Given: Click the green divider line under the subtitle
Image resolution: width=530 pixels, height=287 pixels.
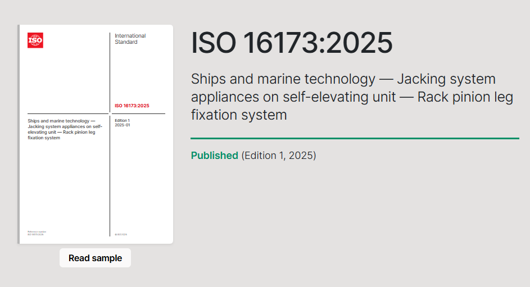Looking at the screenshot, I should [x=354, y=138].
